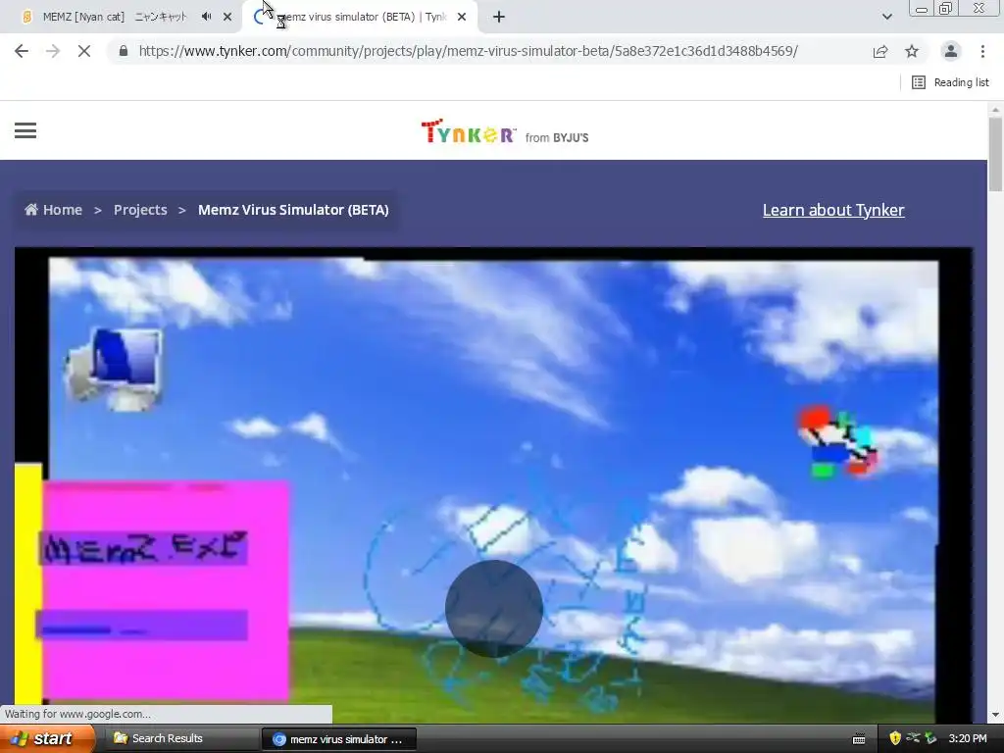Screen dimensions: 1004x753
Task: Click the forward navigation arrow
Action: [x=53, y=51]
